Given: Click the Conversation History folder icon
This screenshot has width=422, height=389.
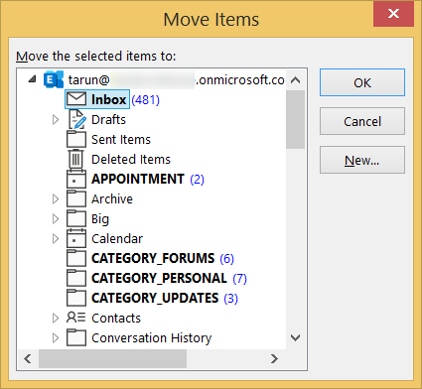Looking at the screenshot, I should click(76, 337).
